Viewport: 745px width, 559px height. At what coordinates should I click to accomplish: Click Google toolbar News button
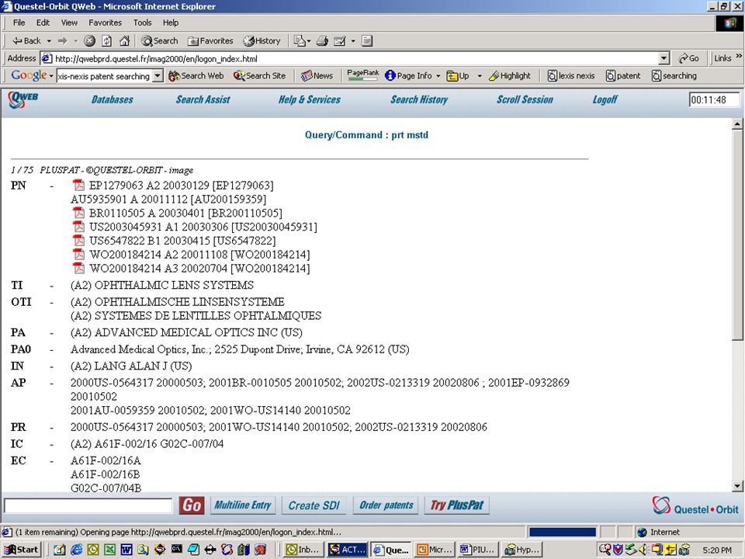317,75
